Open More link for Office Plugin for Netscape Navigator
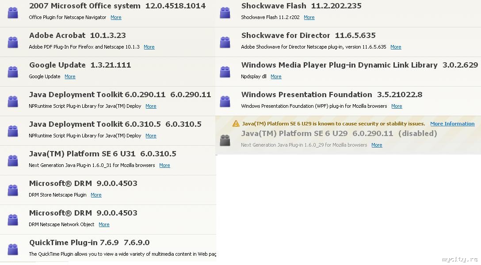The height and width of the screenshot is (265, 481). pyautogui.click(x=116, y=18)
